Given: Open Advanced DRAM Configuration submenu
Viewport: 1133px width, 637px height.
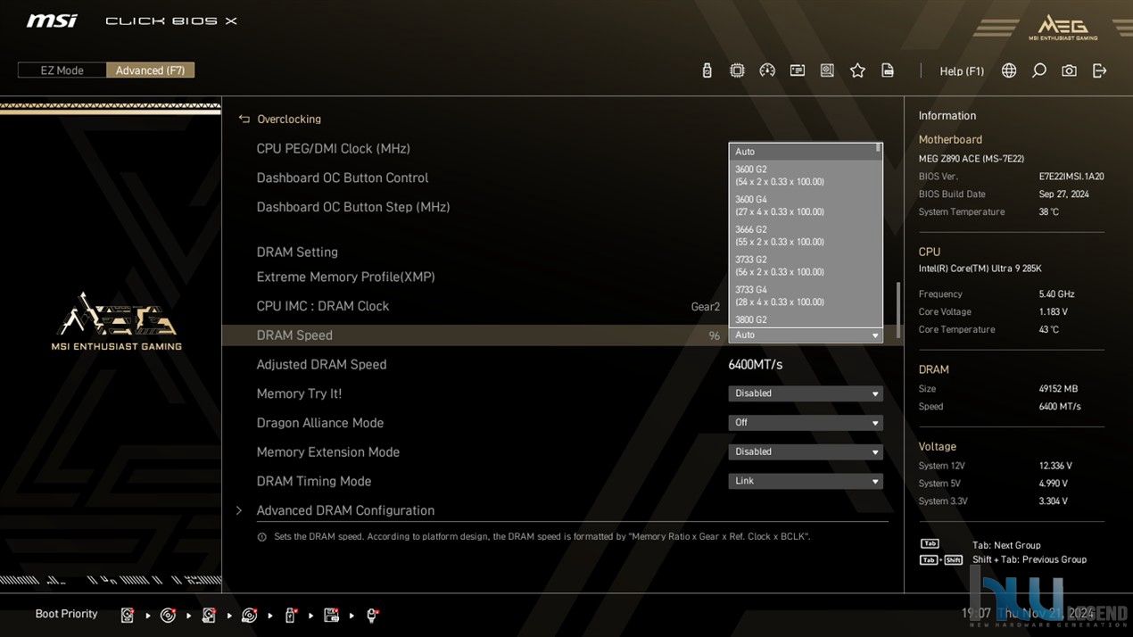Looking at the screenshot, I should [345, 510].
